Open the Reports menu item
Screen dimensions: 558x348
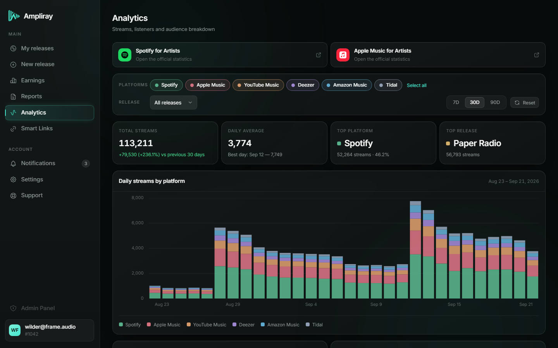point(50,96)
